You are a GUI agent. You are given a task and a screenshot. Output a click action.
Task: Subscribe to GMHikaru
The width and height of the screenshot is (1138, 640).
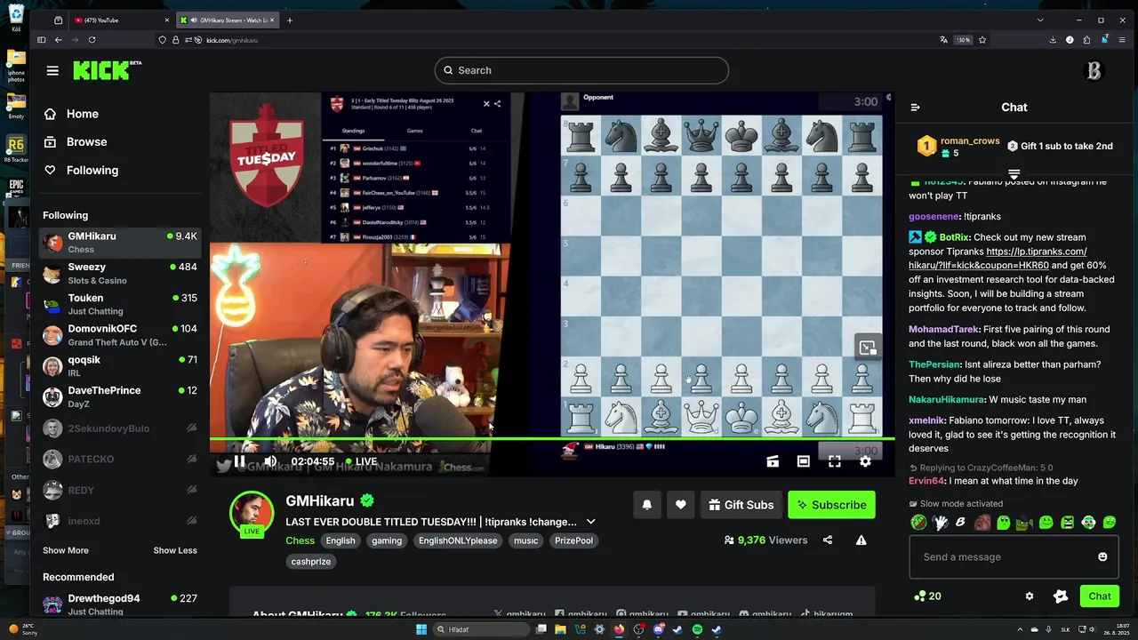(x=831, y=505)
